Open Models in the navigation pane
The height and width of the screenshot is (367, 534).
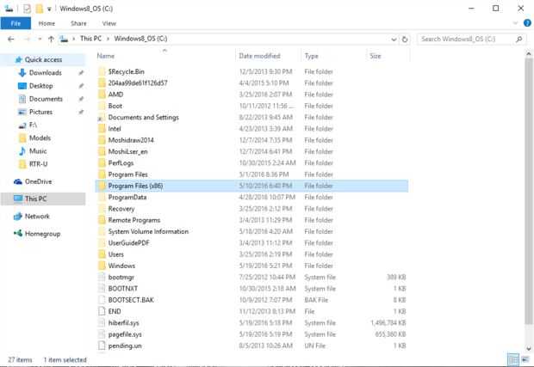[x=40, y=138]
